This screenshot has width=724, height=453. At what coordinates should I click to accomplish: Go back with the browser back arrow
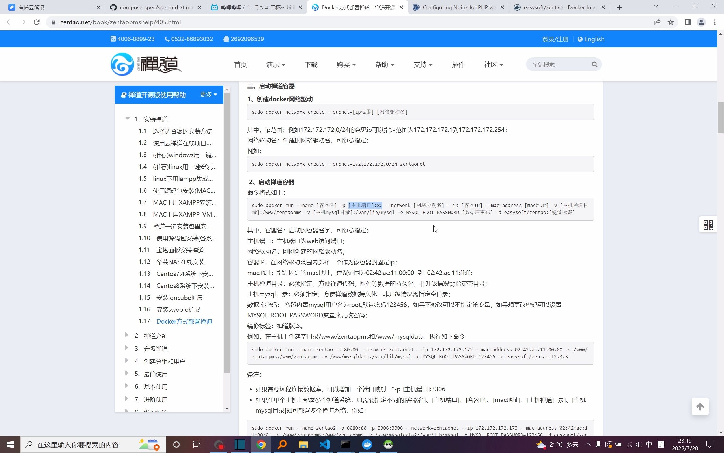pyautogui.click(x=9, y=22)
